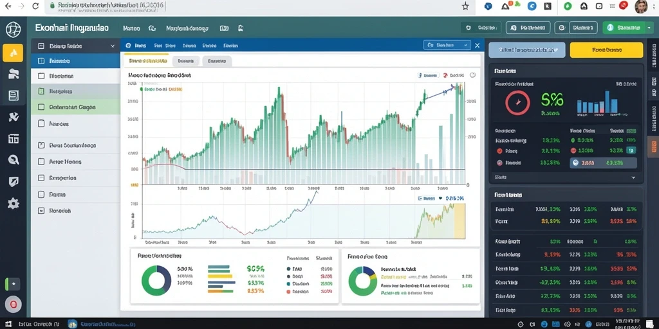Click outlined header button with the person icon

(x=528, y=28)
